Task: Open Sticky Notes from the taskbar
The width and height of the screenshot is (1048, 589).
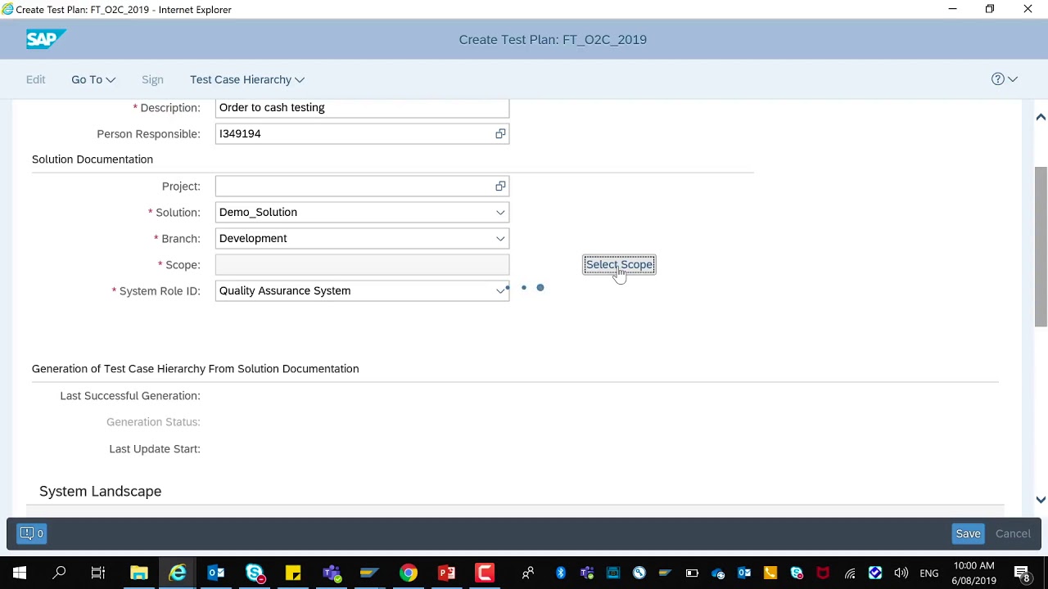Action: pyautogui.click(x=293, y=573)
